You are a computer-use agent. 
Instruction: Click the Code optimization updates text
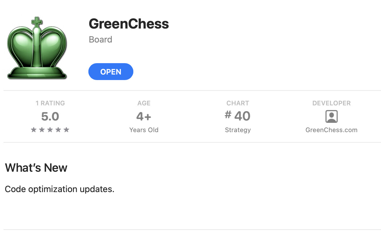coord(60,189)
